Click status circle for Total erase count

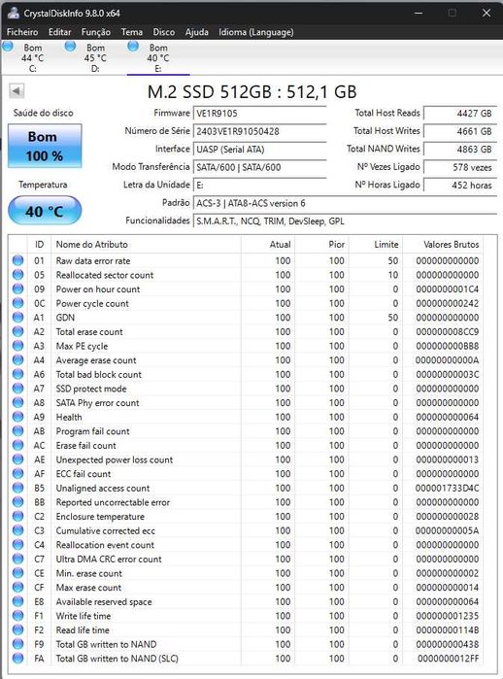[x=17, y=331]
